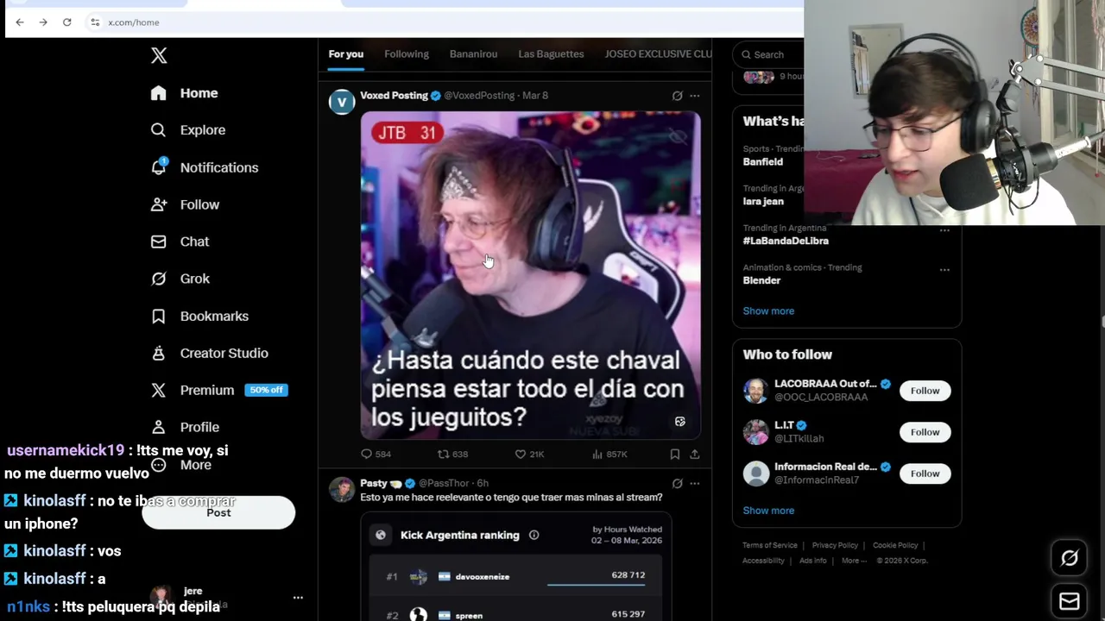Share the Voxed Posting post
The width and height of the screenshot is (1105, 621).
[694, 454]
